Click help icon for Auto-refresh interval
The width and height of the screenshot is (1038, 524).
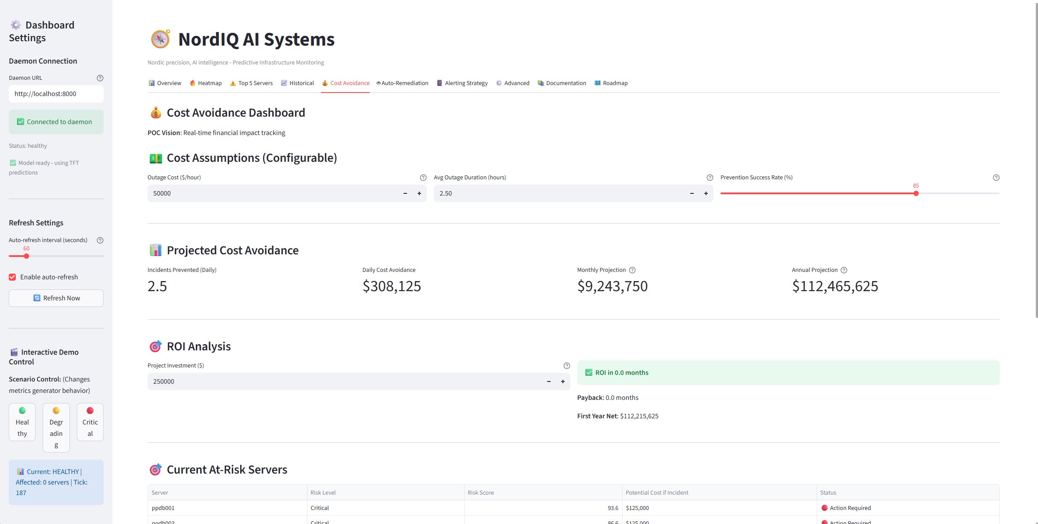(x=100, y=240)
